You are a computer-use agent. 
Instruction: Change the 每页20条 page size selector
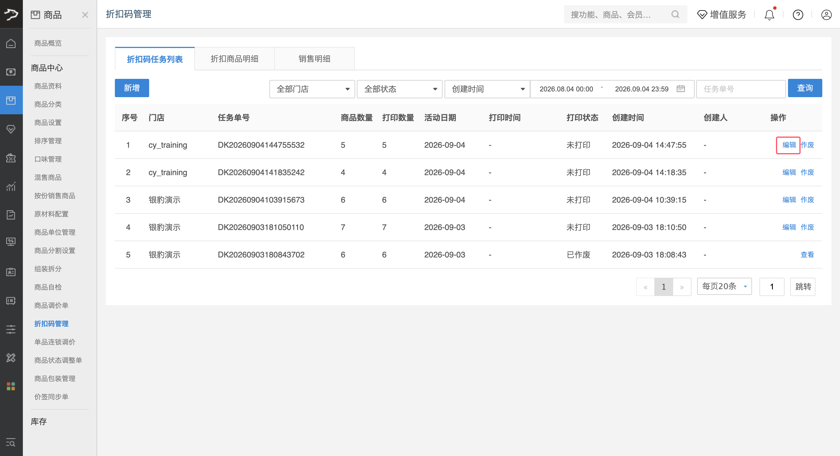[724, 286]
